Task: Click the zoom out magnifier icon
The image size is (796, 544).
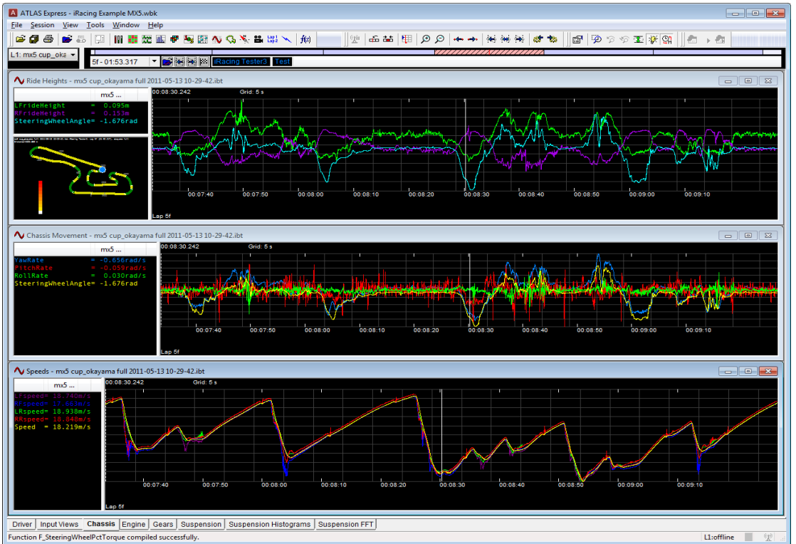Action: [439, 39]
